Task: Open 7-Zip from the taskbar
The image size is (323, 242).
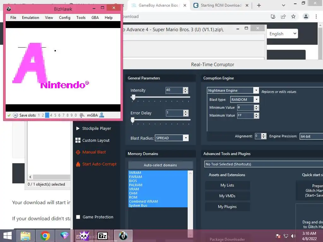Action: point(103,236)
